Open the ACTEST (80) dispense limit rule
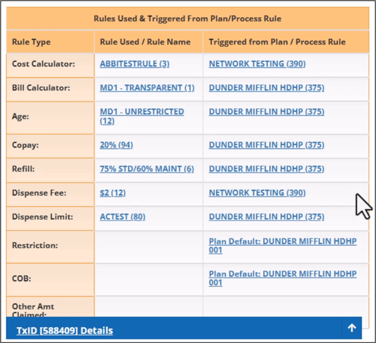 122,217
